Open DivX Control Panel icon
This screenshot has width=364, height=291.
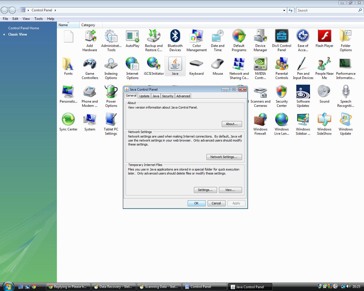coord(282,41)
